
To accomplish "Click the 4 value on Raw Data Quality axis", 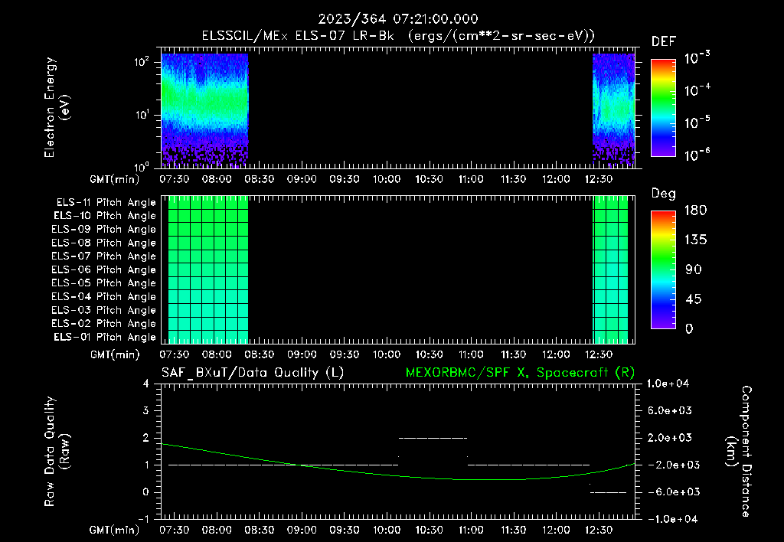I will click(146, 384).
